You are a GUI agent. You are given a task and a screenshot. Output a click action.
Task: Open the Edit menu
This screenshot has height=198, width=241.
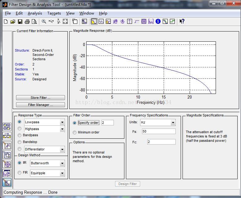pos(19,13)
